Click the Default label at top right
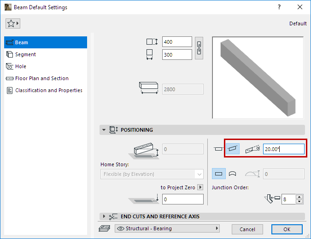The image size is (311, 239). 298,23
